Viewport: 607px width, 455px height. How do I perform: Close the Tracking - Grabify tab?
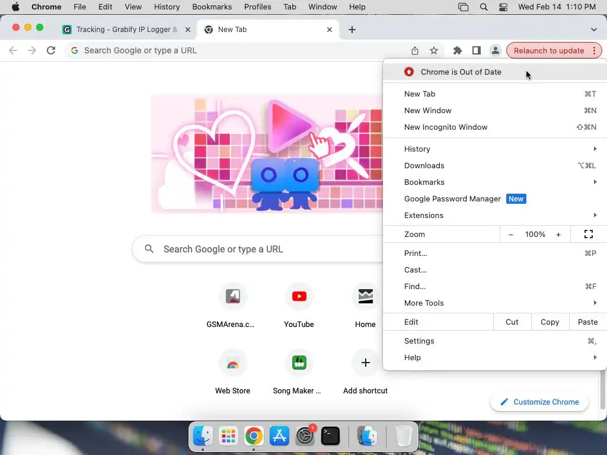coord(188,30)
